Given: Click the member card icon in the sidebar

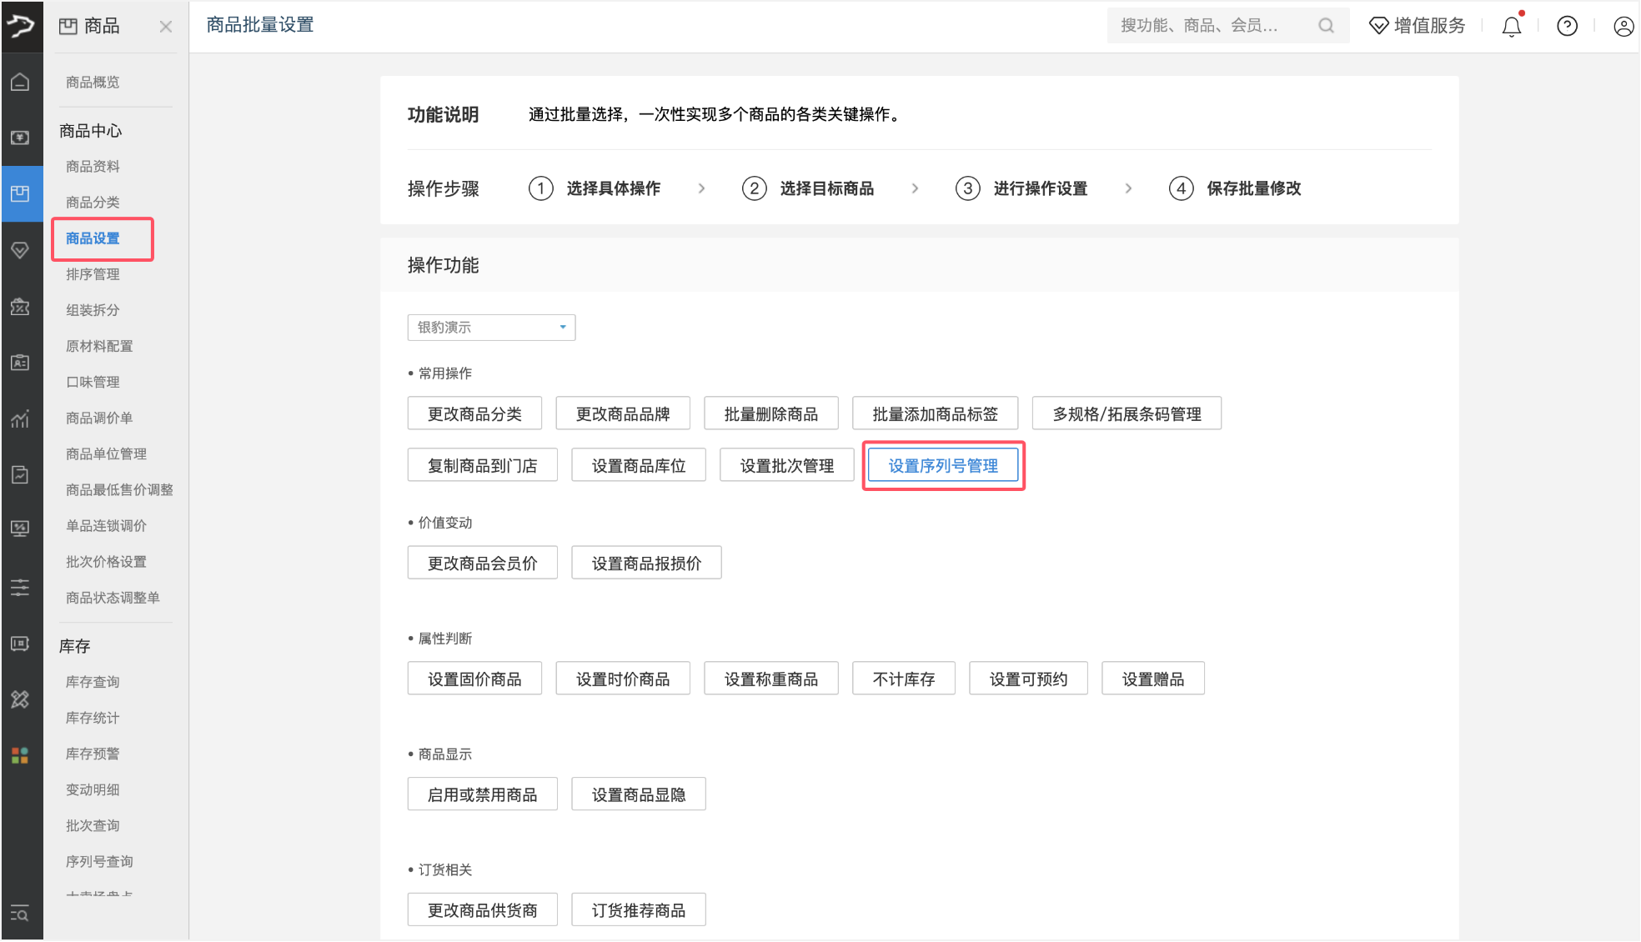Looking at the screenshot, I should point(21,363).
